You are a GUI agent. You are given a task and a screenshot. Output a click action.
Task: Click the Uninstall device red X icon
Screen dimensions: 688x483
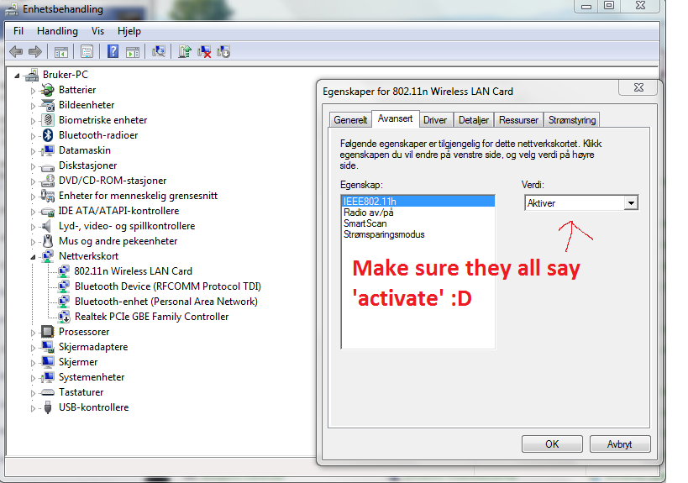pyautogui.click(x=204, y=51)
